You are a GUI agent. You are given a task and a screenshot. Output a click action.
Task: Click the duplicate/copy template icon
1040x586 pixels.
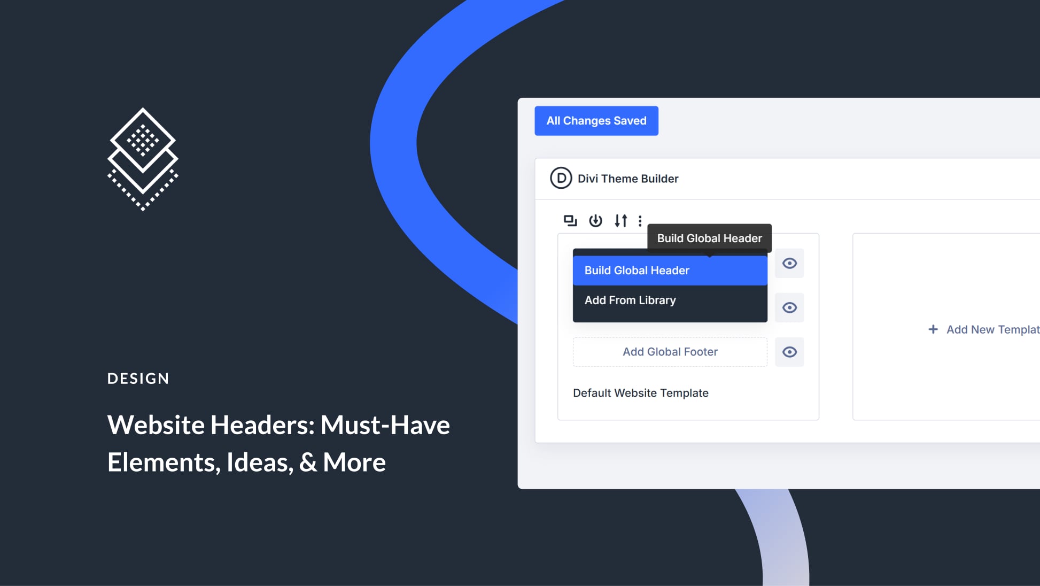click(569, 220)
